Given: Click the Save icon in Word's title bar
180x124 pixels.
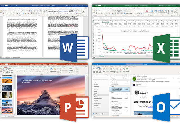Looking at the screenshot, I should click(10, 6).
